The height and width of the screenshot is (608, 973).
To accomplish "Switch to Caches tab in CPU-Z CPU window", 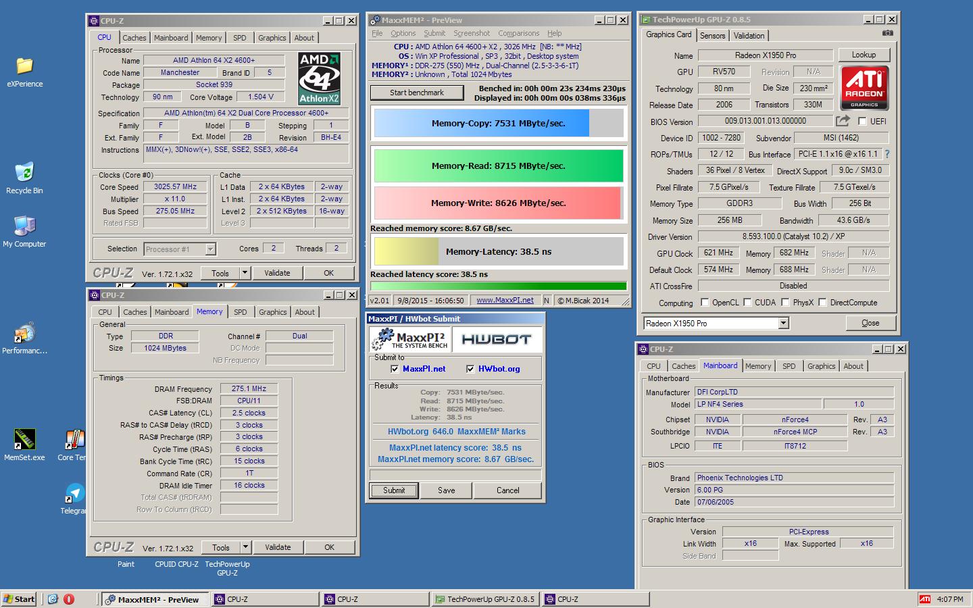I will [x=134, y=38].
